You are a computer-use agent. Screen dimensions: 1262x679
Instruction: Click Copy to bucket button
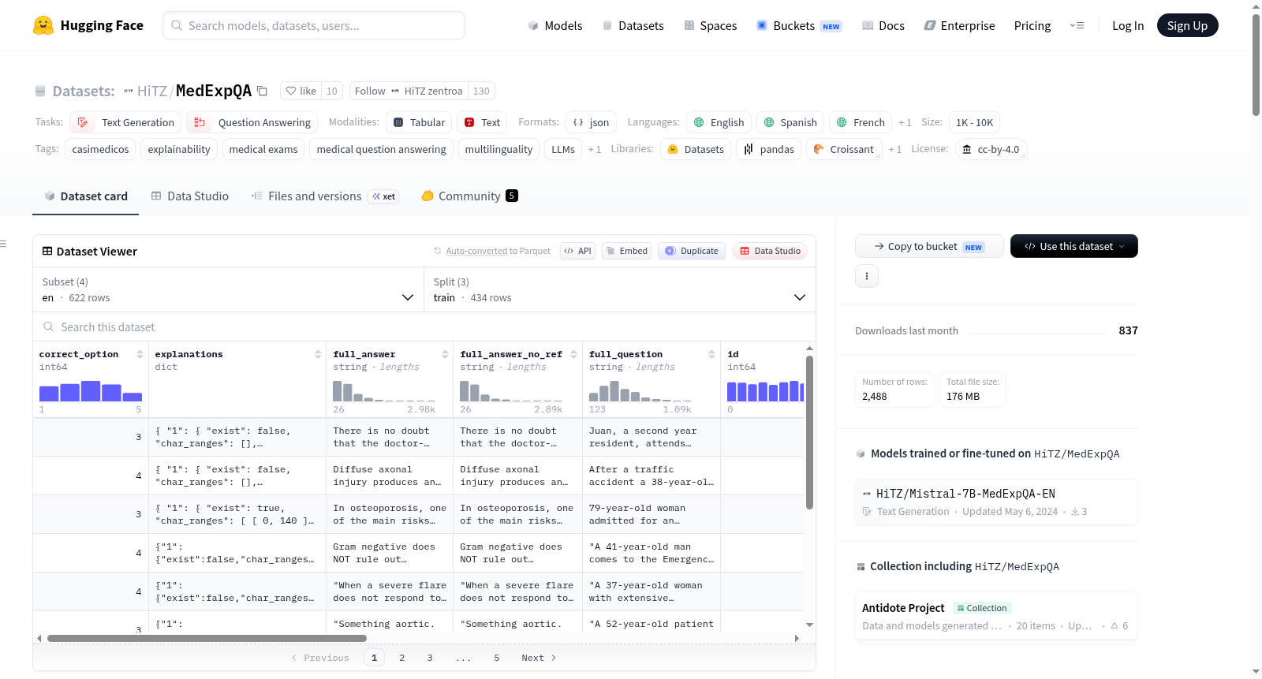click(928, 246)
